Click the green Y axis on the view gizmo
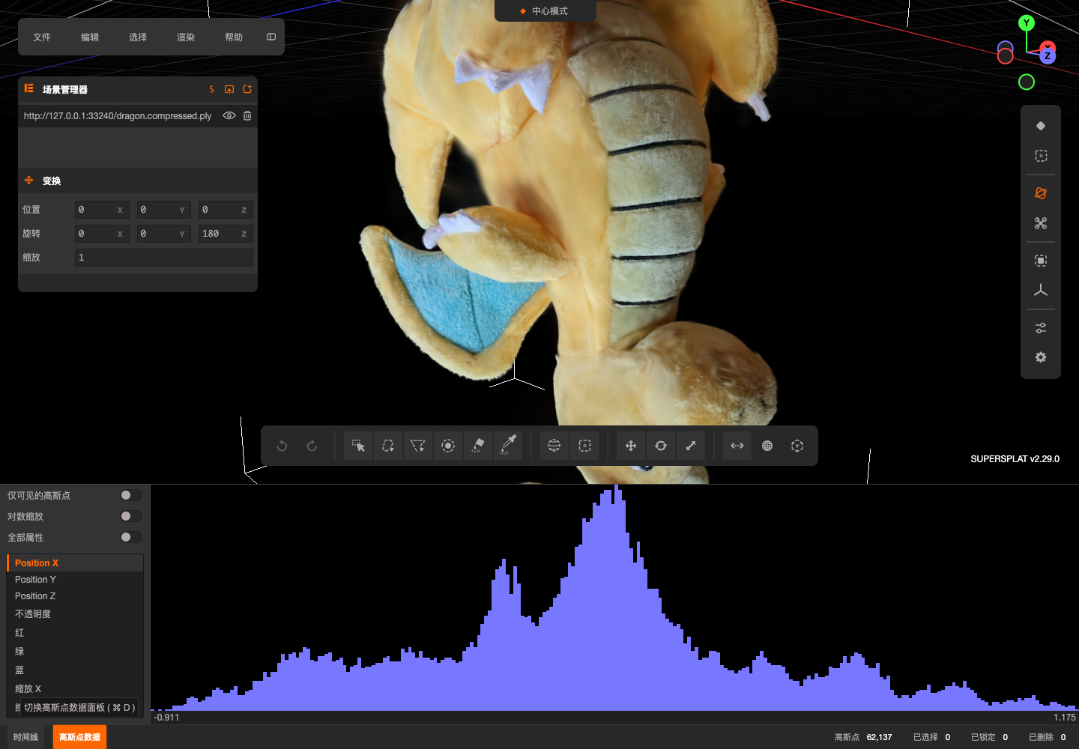 (1027, 23)
